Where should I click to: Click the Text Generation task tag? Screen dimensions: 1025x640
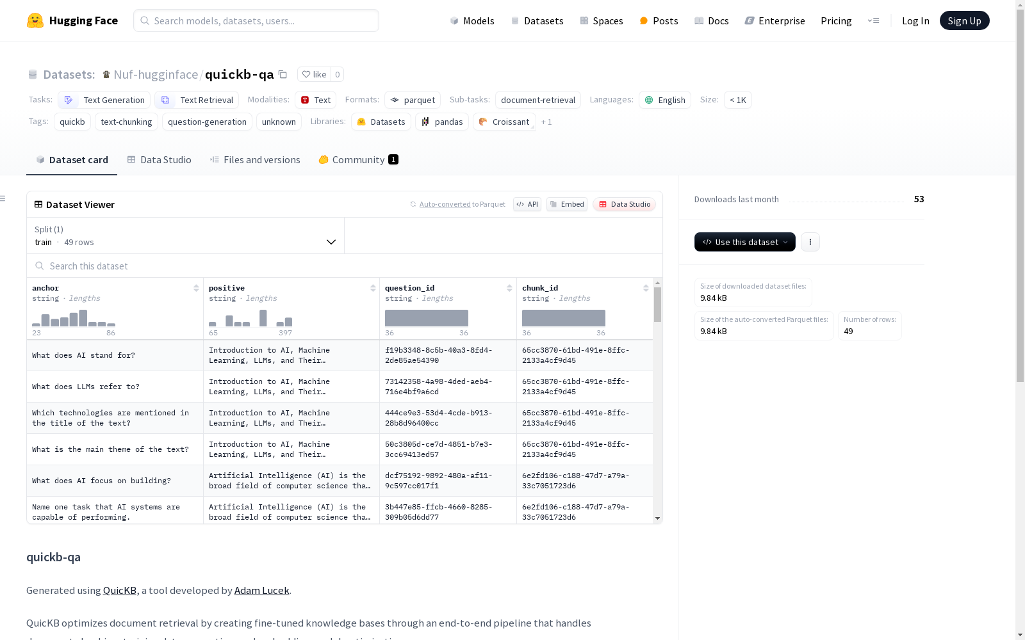pos(104,100)
